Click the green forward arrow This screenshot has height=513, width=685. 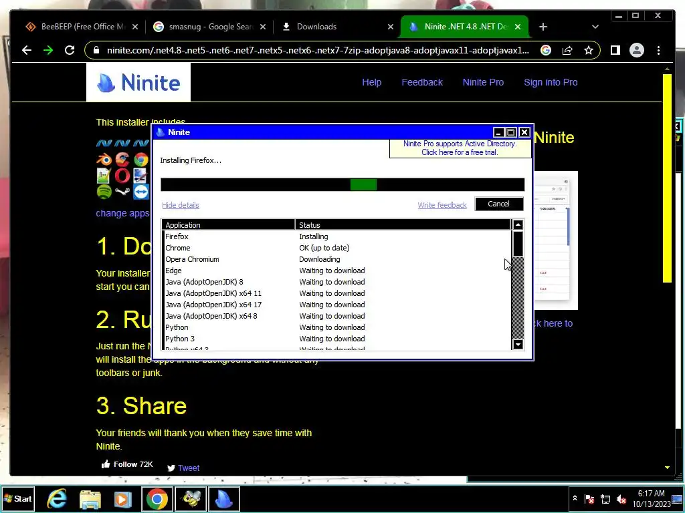coord(48,50)
